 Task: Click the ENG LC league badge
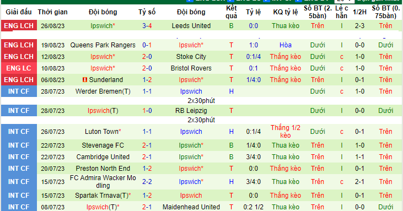pyautogui.click(x=19, y=68)
